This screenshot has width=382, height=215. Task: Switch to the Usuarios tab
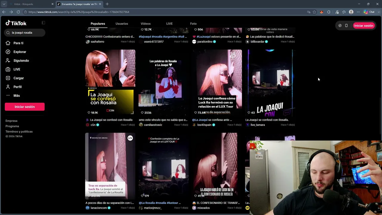(122, 24)
